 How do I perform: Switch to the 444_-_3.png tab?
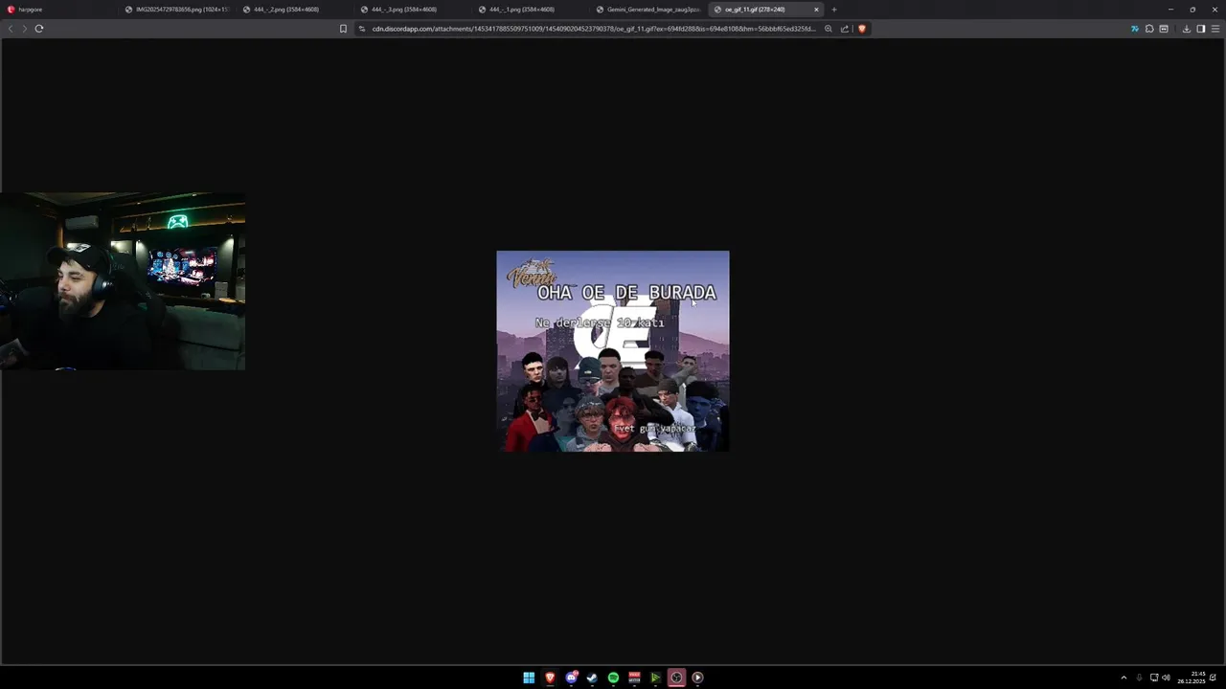click(x=413, y=10)
